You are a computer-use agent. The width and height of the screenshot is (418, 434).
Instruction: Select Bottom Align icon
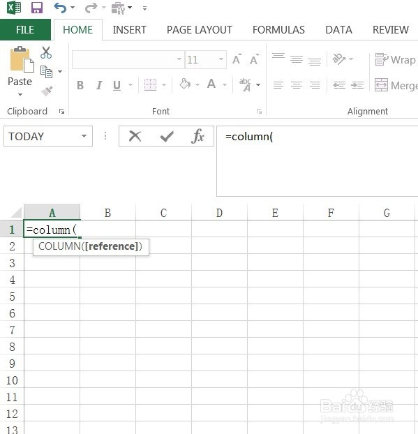[x=315, y=61]
